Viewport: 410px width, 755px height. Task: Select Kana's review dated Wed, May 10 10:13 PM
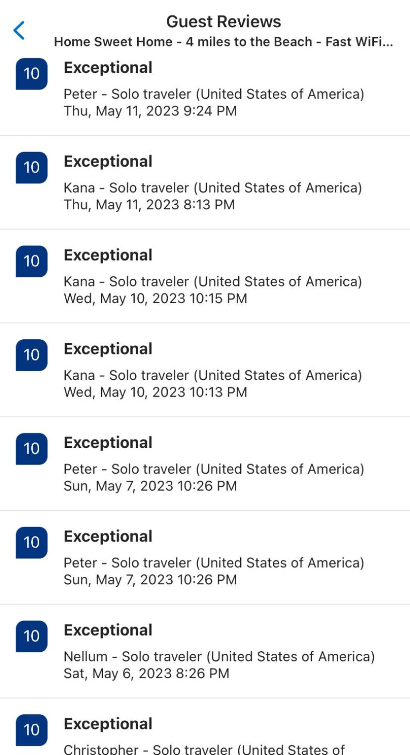coord(205,370)
